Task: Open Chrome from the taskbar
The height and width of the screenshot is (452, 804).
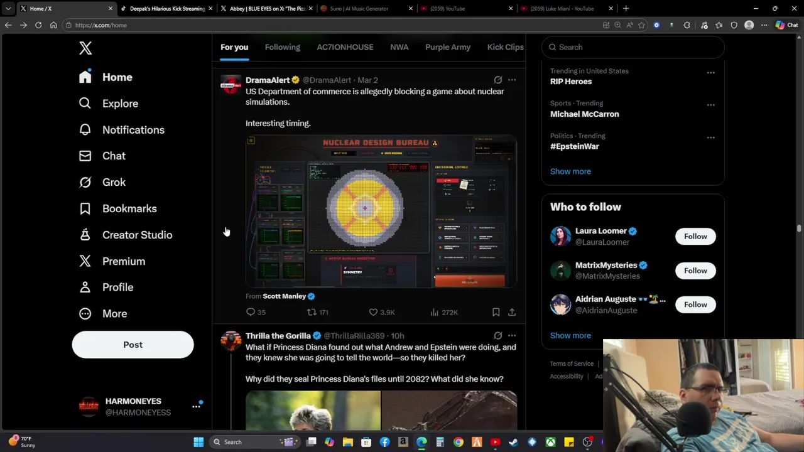Action: tap(459, 442)
